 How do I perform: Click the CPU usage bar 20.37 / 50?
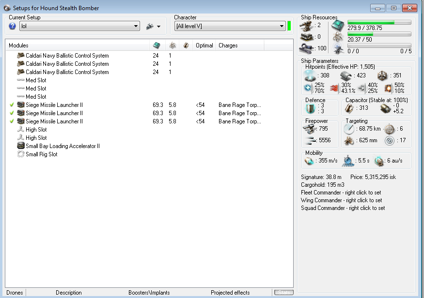click(379, 34)
